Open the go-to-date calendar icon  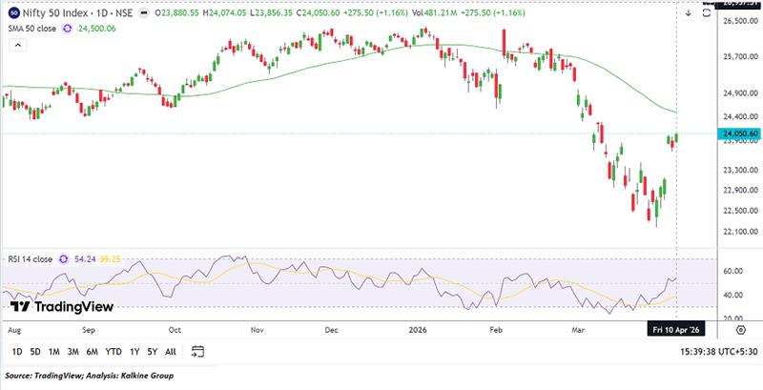[x=198, y=351]
